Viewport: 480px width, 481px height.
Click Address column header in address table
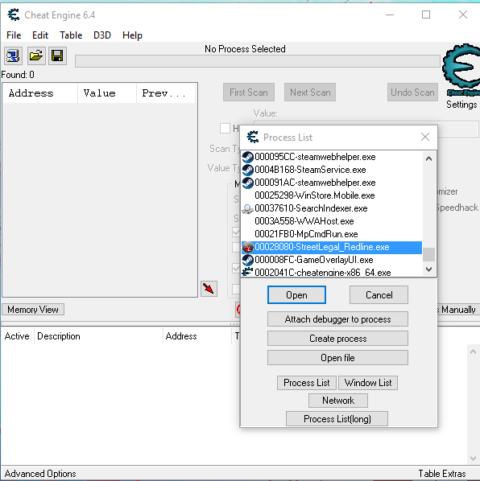pos(197,336)
